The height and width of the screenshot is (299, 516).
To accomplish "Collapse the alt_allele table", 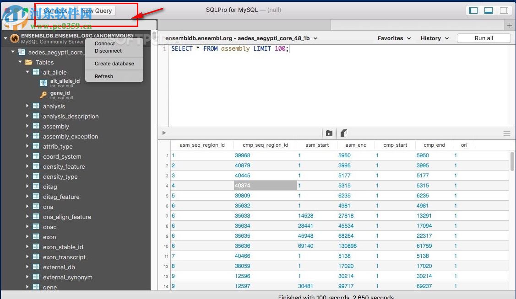I will click(27, 72).
